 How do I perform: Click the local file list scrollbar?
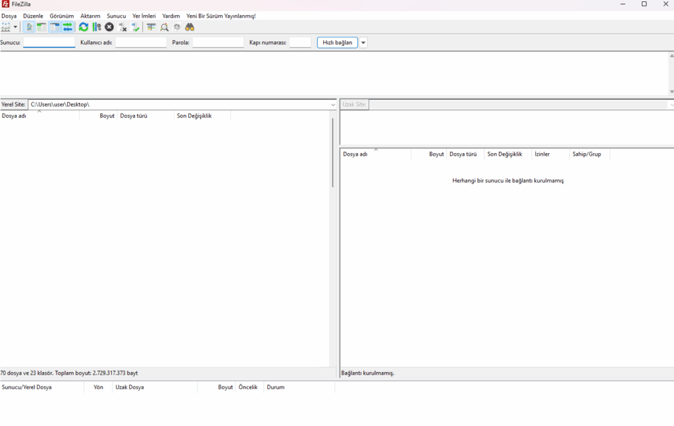(332, 153)
